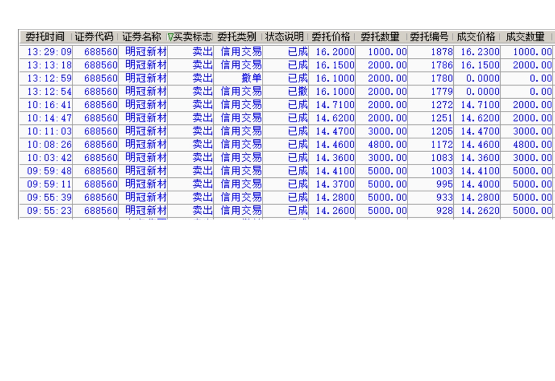Sort by 状态说明 column header
555x381 pixels.
284,36
